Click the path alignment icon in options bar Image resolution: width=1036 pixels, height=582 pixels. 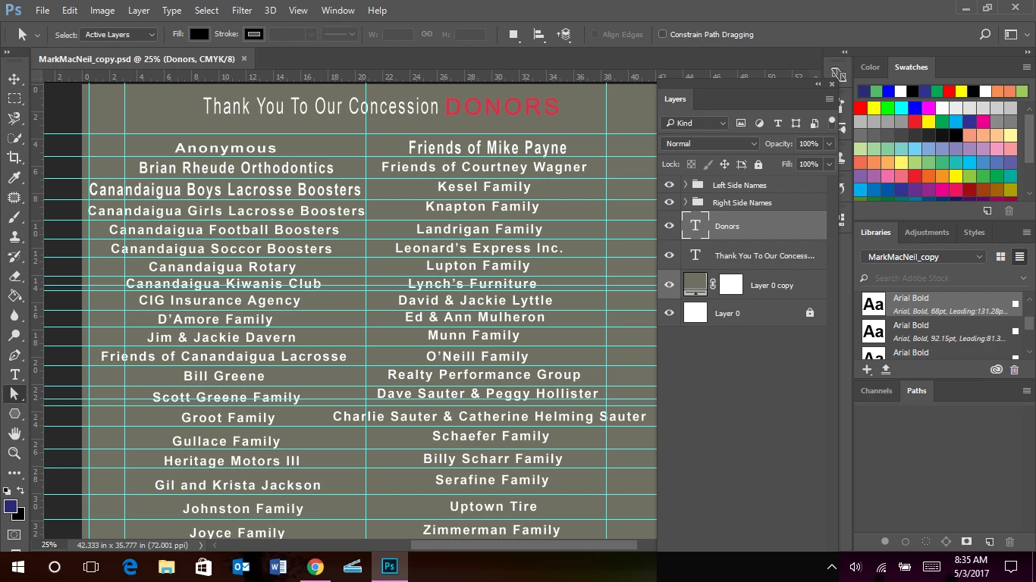pos(539,34)
